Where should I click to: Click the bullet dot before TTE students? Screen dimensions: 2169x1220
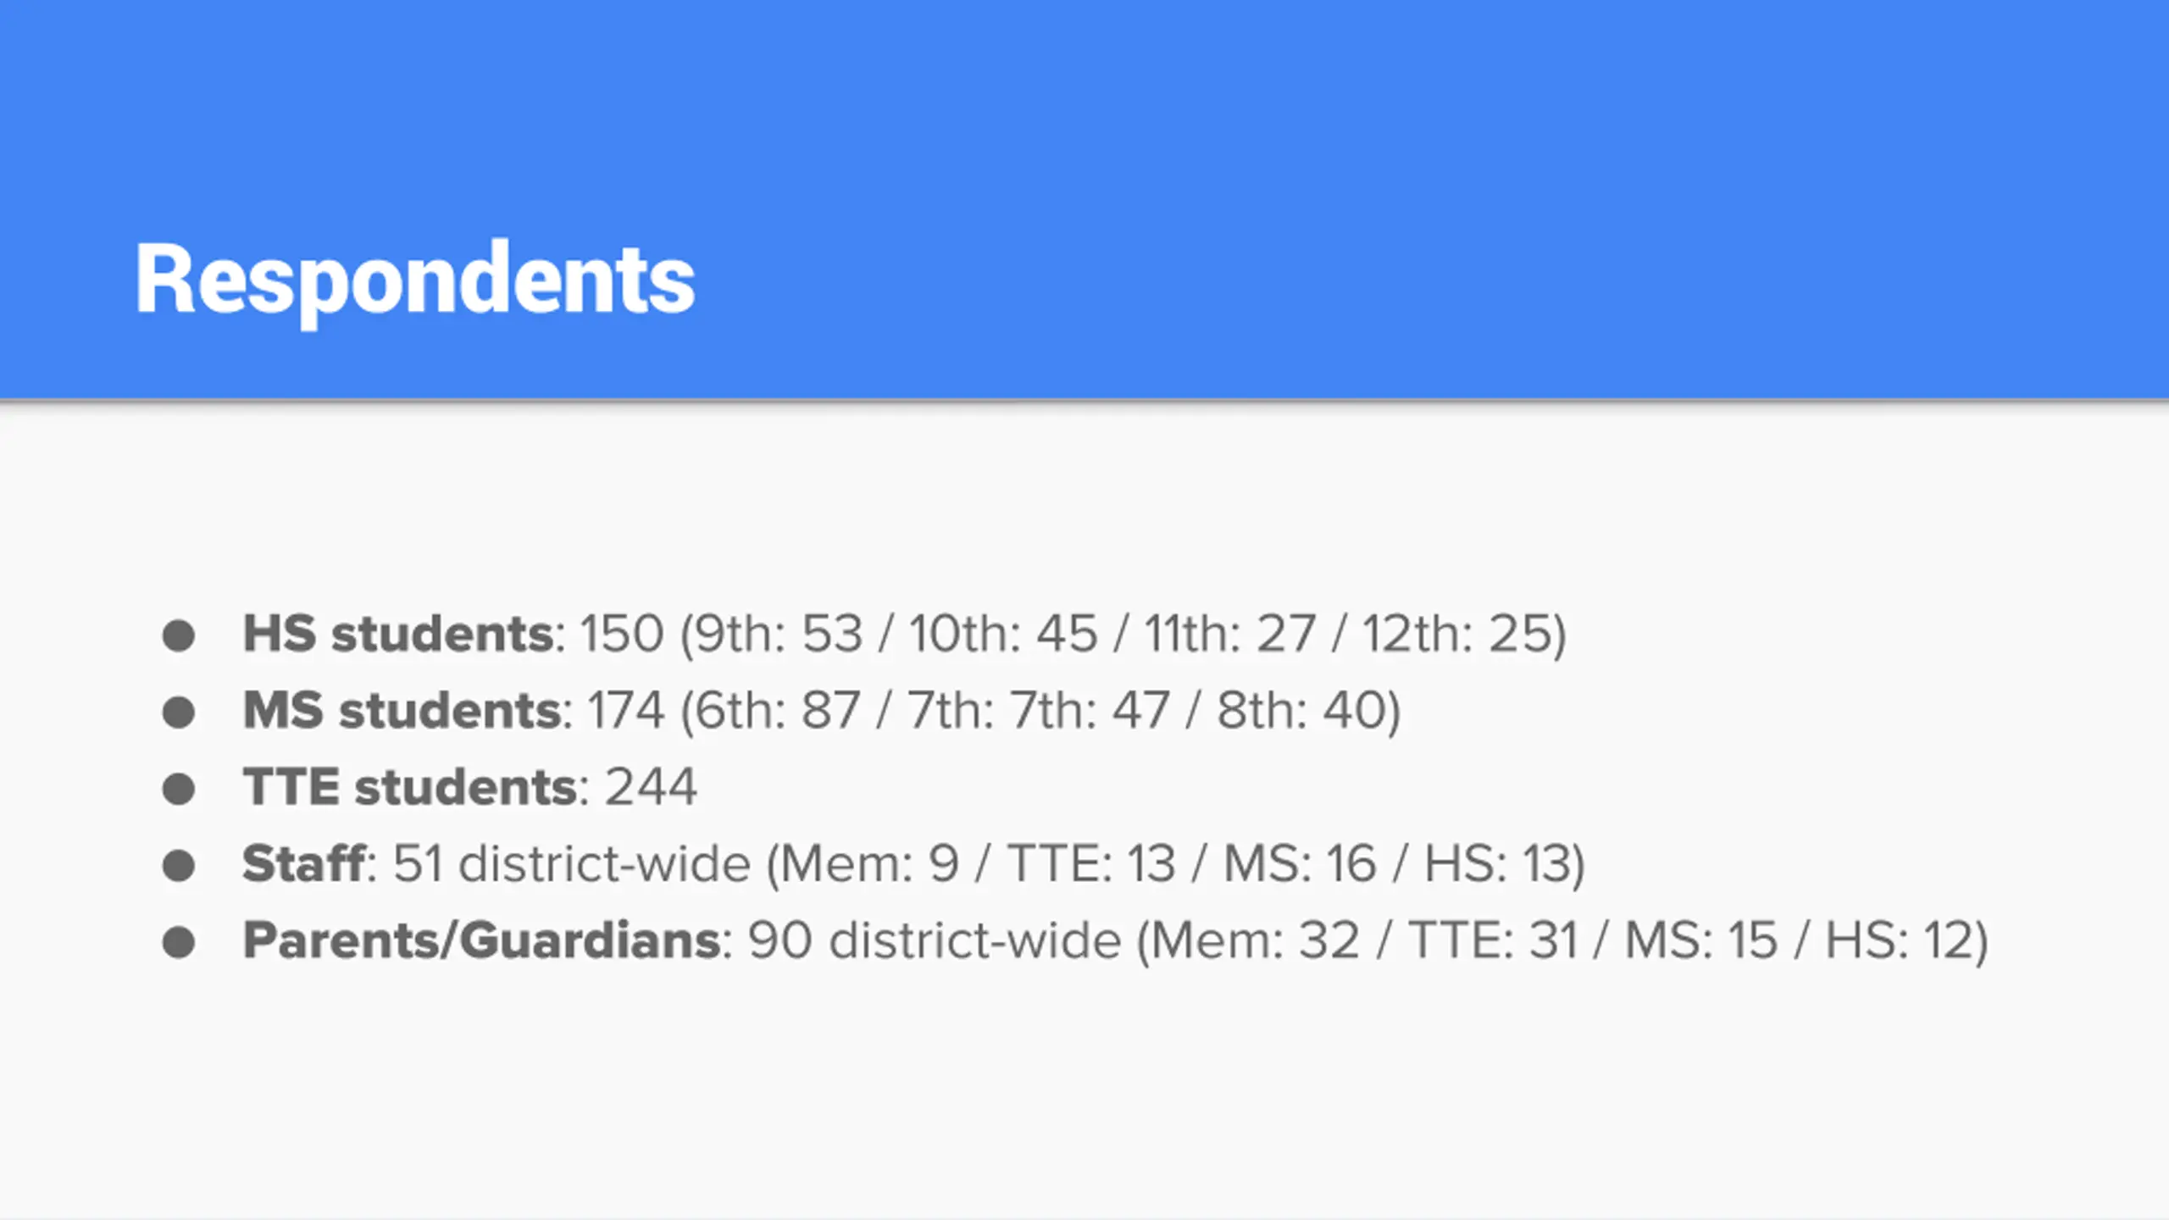coord(179,789)
